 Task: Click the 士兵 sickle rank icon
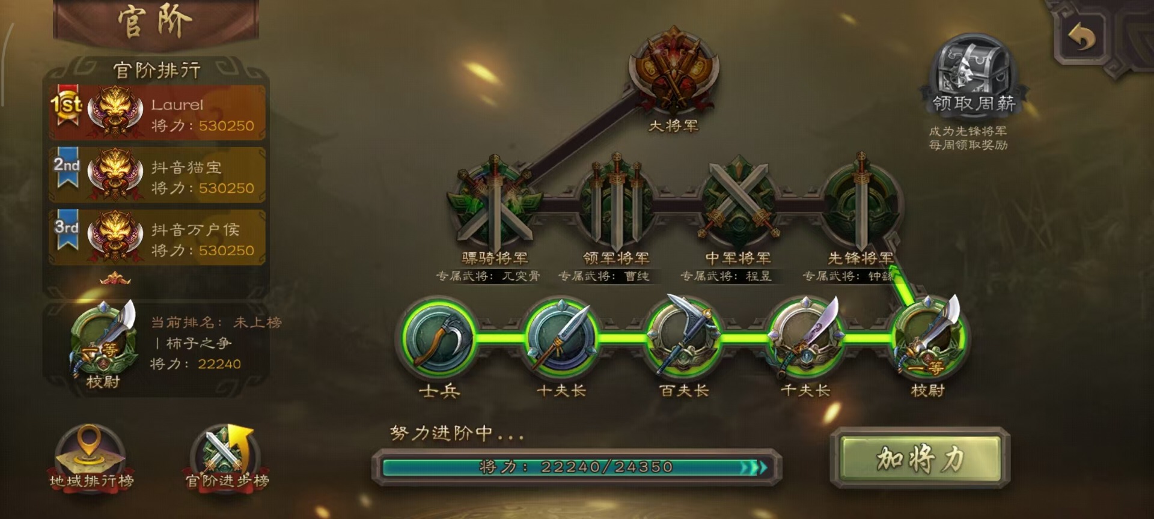[439, 338]
